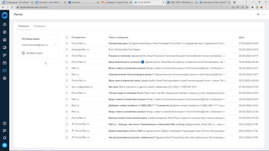Open the chat messages icon in sidebar
This screenshot has height=151, width=269.
tap(5, 130)
